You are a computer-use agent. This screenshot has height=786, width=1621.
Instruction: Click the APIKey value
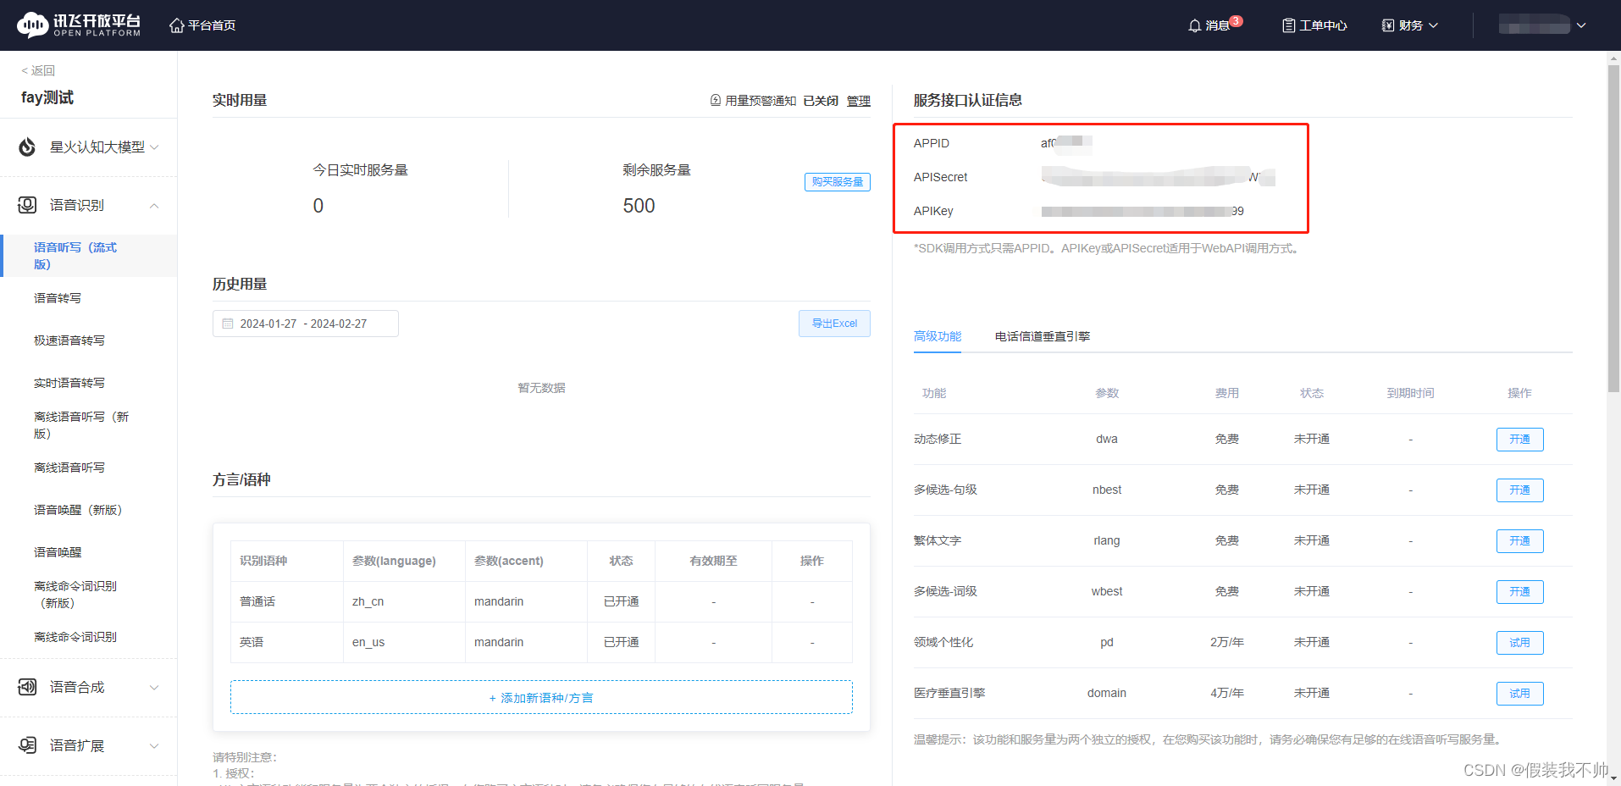pos(1142,211)
